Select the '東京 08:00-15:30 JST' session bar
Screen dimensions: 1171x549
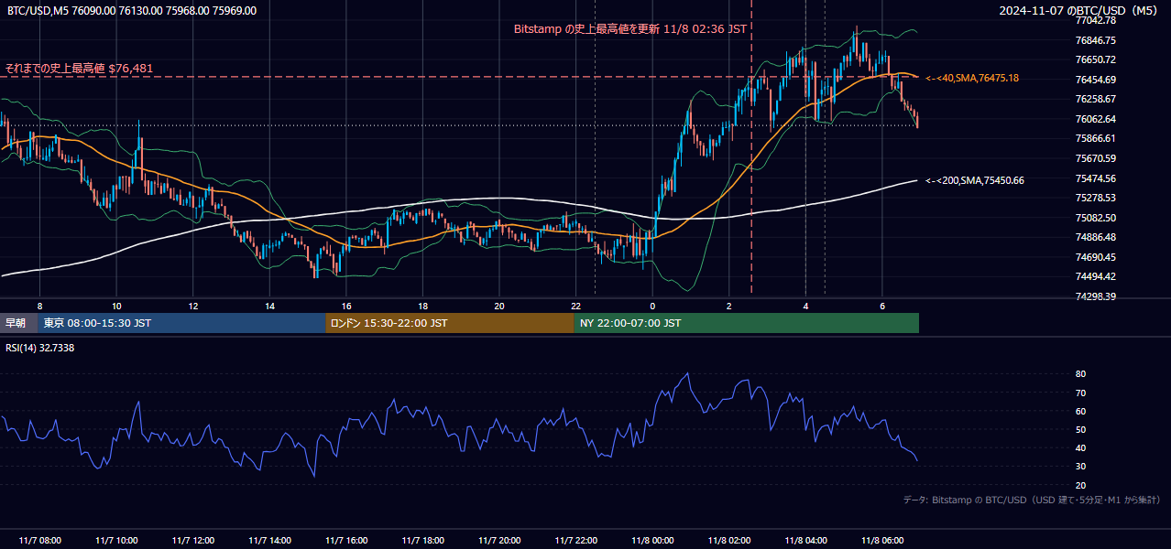181,323
